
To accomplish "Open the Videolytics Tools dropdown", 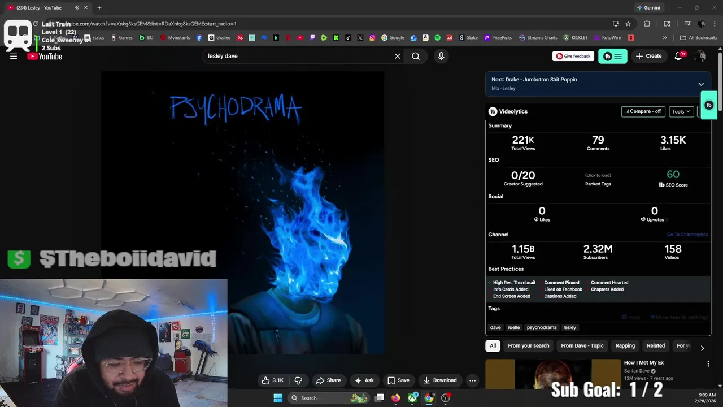I will 681,111.
